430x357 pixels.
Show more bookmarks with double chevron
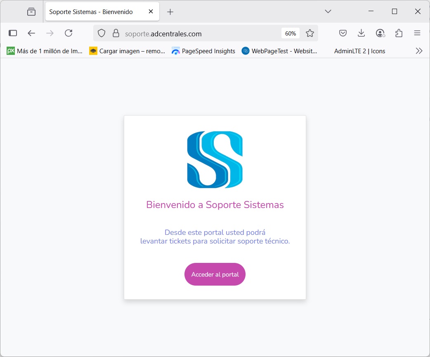(419, 51)
